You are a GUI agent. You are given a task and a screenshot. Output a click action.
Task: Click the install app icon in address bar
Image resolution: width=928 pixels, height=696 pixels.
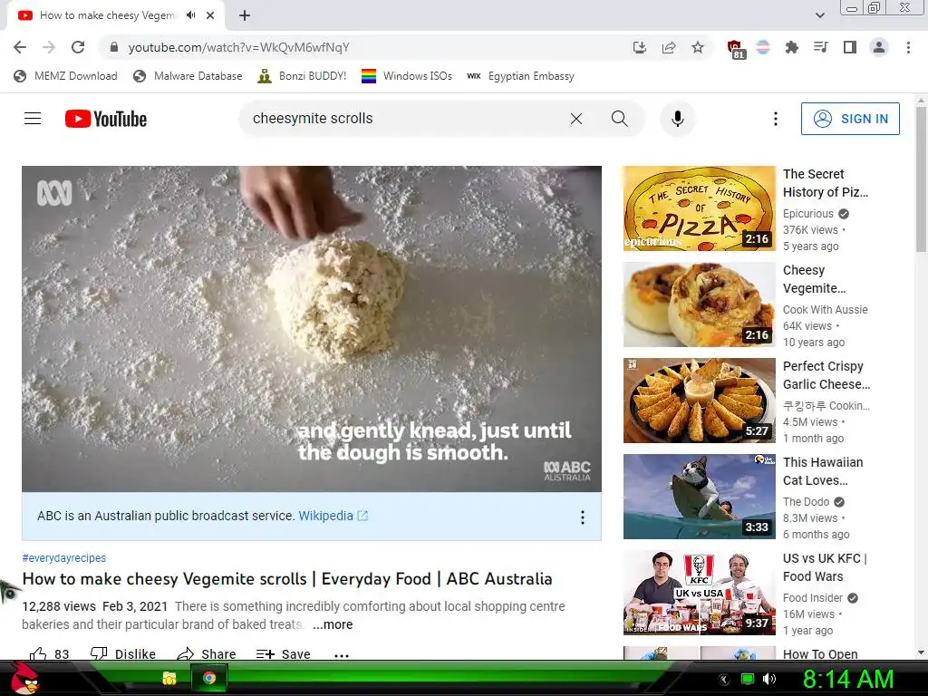tap(640, 47)
